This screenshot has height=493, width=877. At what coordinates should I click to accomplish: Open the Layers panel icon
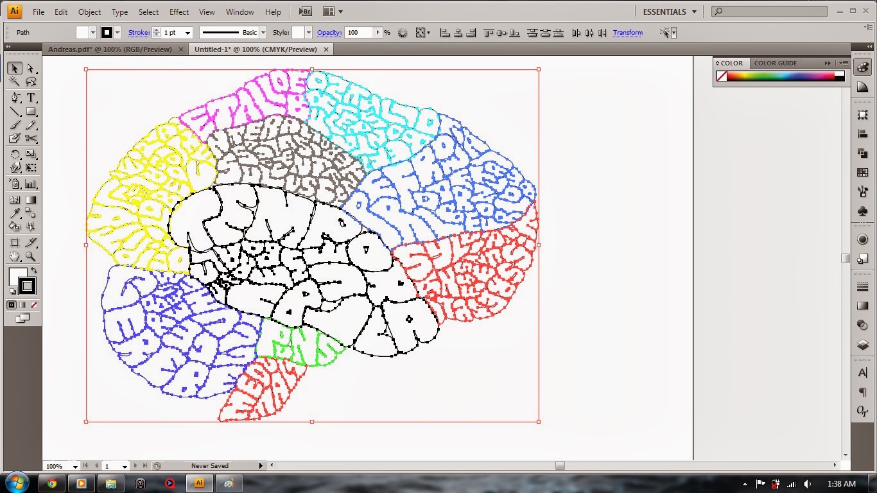point(862,345)
